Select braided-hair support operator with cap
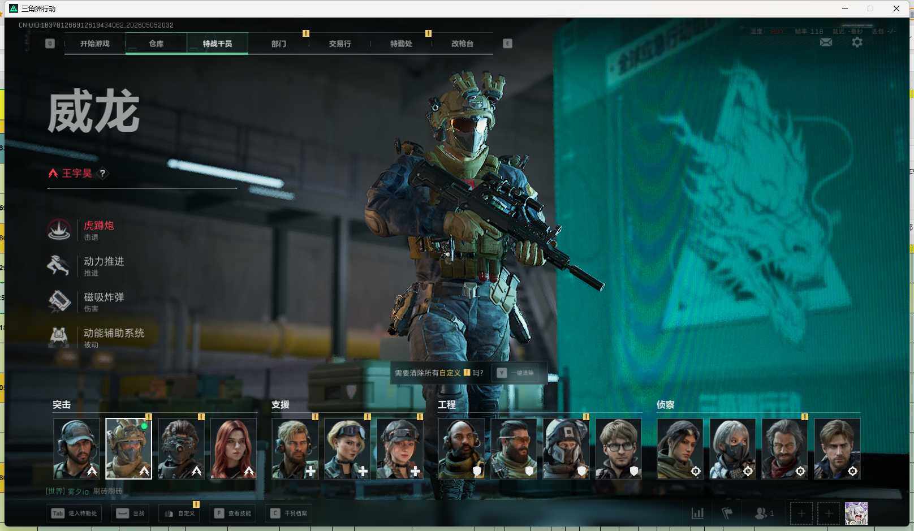This screenshot has height=531, width=914. 400,448
